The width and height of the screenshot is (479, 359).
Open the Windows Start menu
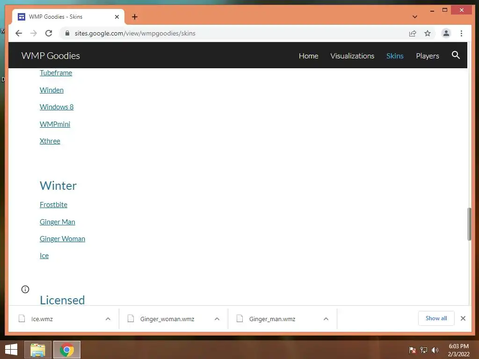tap(11, 350)
